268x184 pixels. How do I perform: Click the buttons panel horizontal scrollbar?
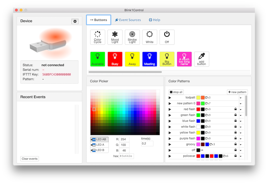[125, 72]
